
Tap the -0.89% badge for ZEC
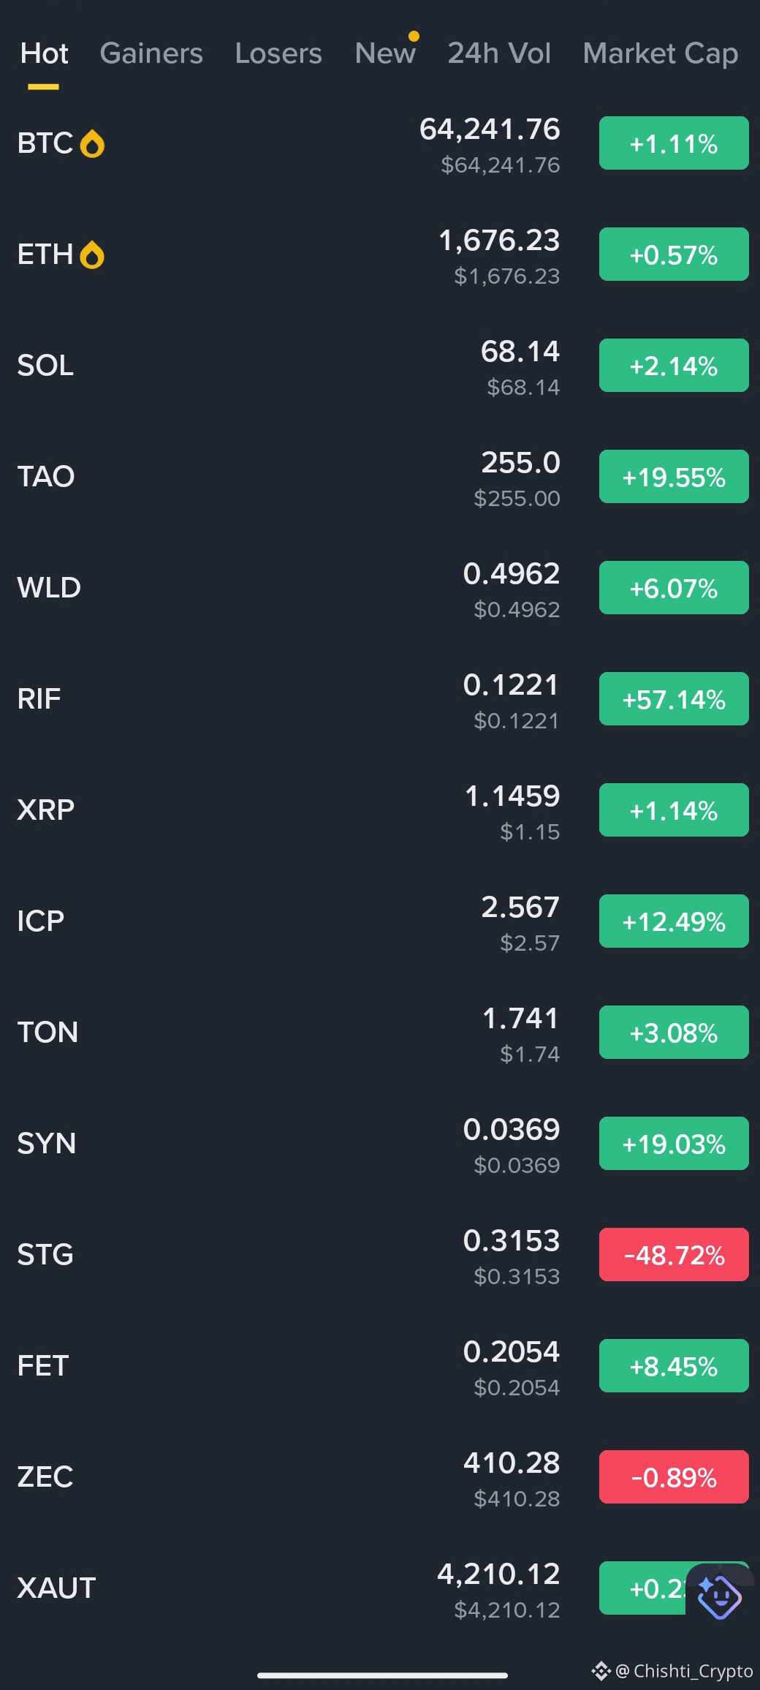point(674,1477)
